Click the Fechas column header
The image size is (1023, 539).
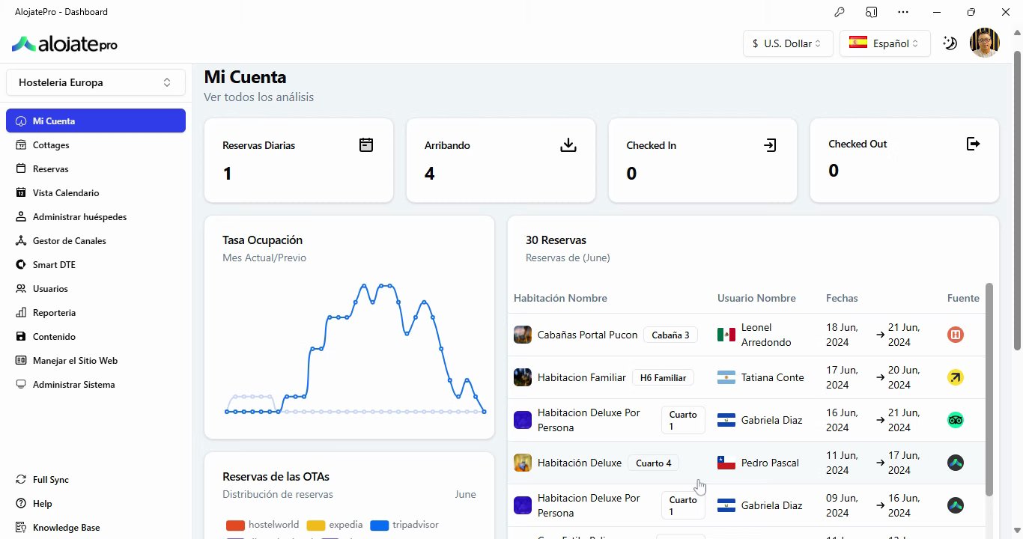842,298
